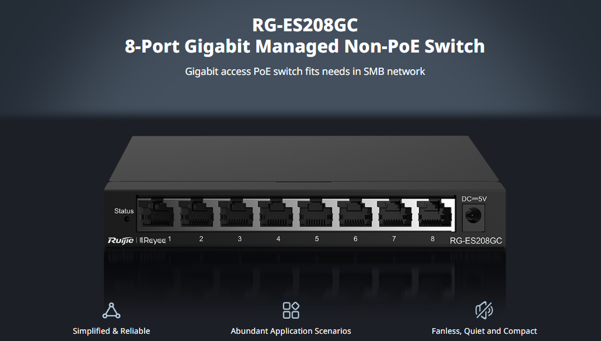
Task: Click the Abundant Application Scenarios grid icon
Action: click(291, 310)
